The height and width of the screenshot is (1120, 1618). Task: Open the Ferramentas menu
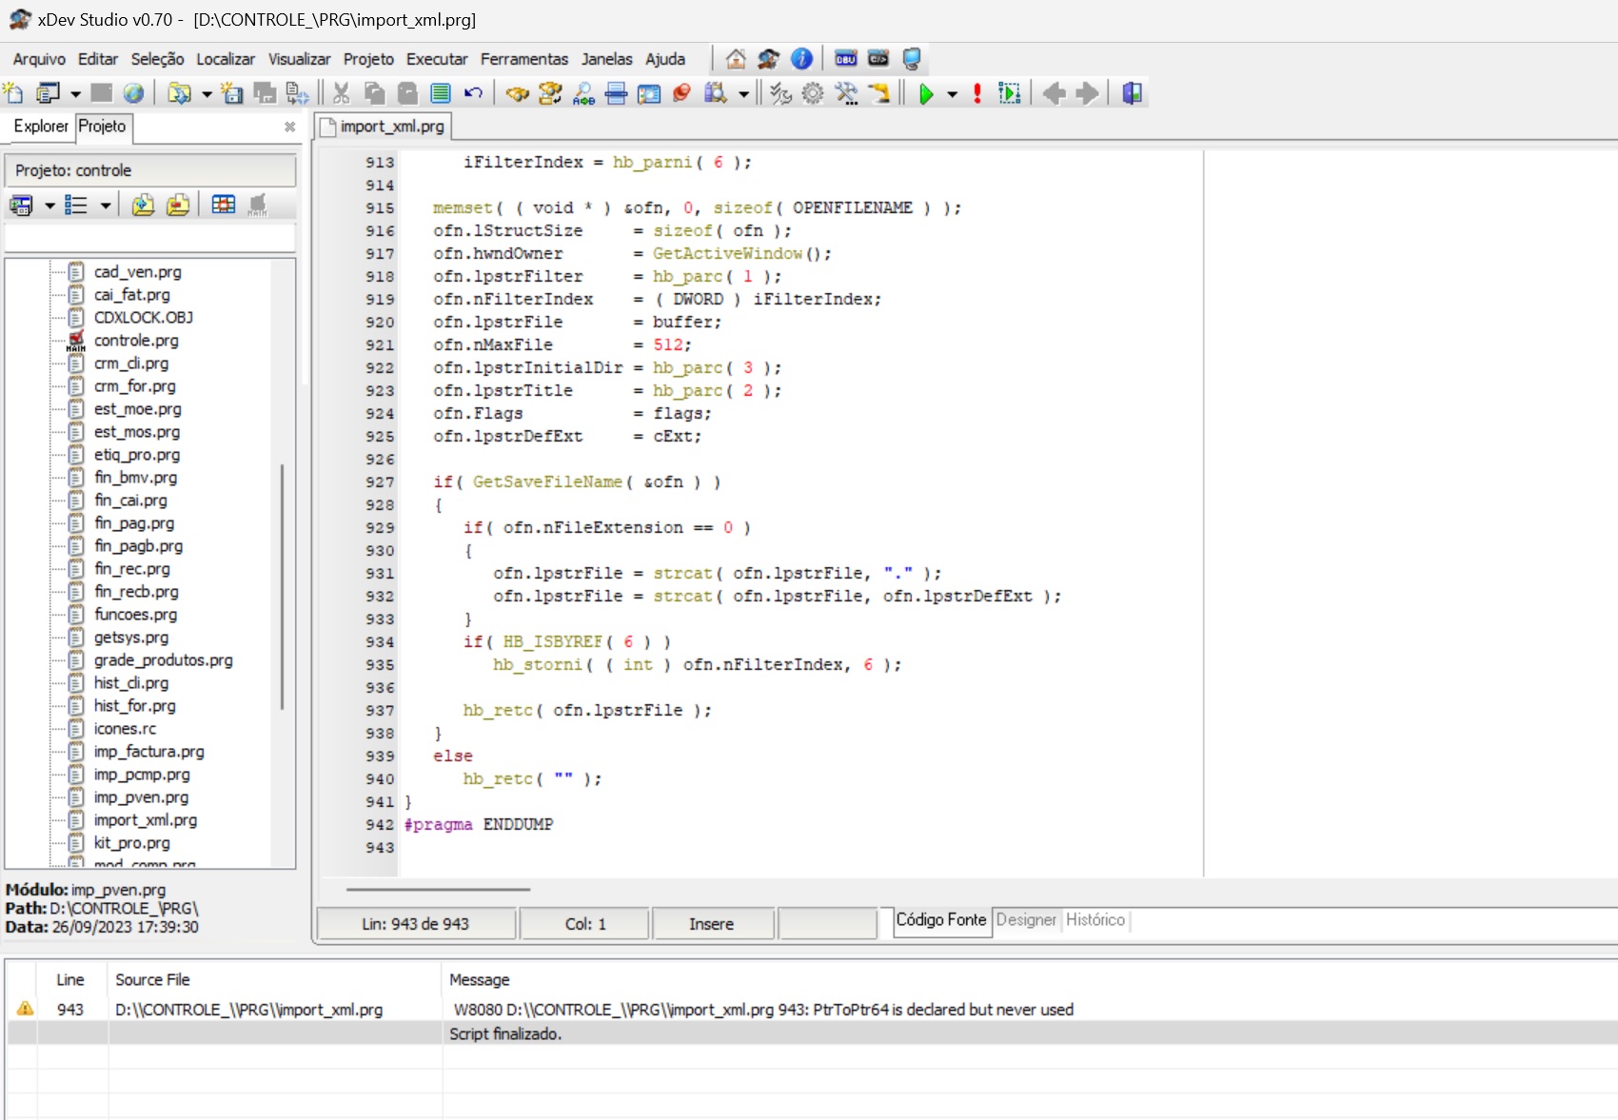(523, 59)
